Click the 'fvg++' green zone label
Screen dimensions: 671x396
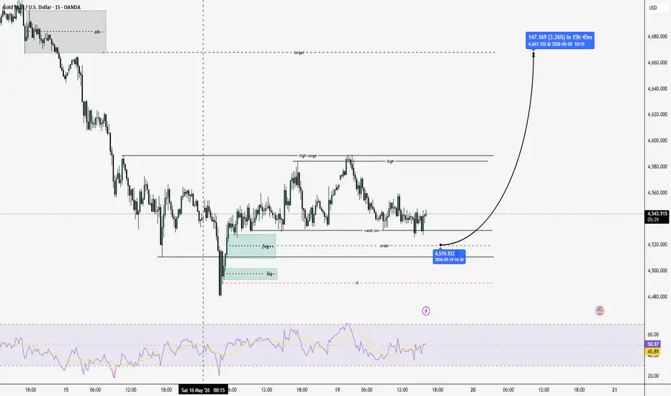click(x=268, y=246)
